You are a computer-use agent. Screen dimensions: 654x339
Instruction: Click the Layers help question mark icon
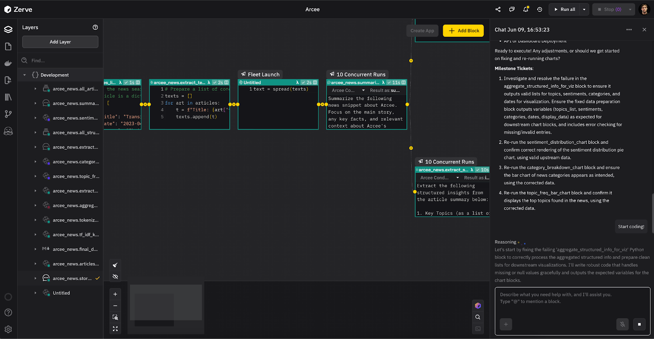(95, 27)
